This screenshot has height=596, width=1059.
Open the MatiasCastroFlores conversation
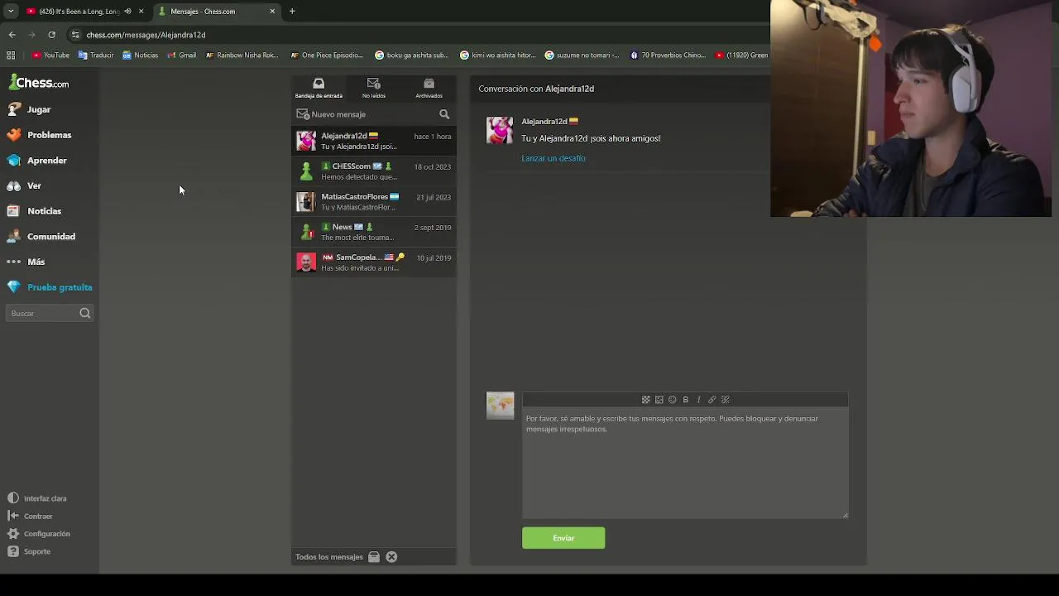click(373, 202)
